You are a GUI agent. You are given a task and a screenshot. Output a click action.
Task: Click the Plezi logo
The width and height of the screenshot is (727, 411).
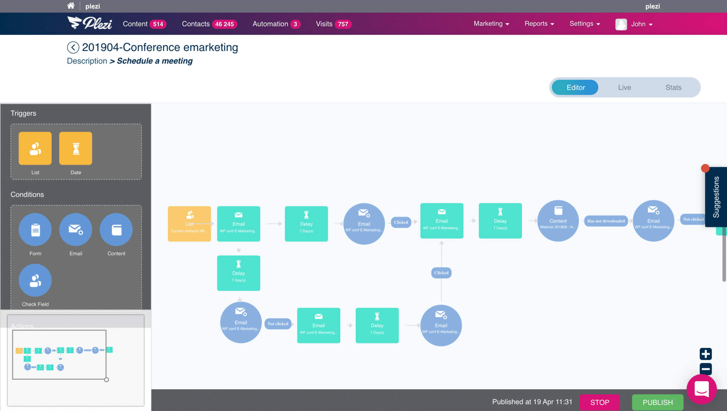90,23
